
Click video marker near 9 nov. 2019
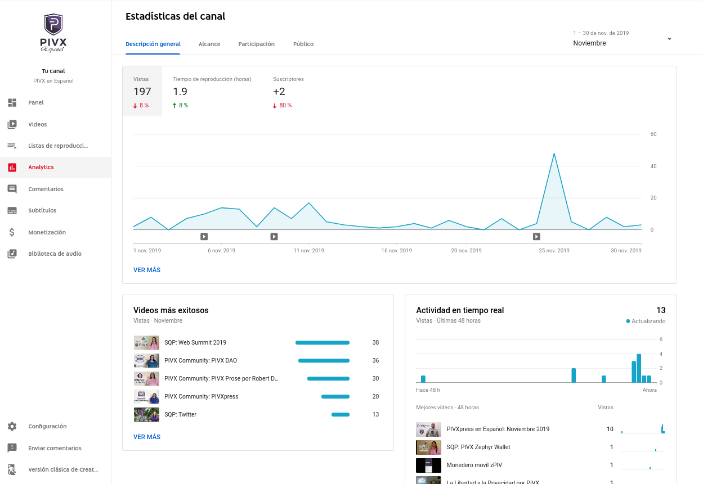click(x=274, y=237)
